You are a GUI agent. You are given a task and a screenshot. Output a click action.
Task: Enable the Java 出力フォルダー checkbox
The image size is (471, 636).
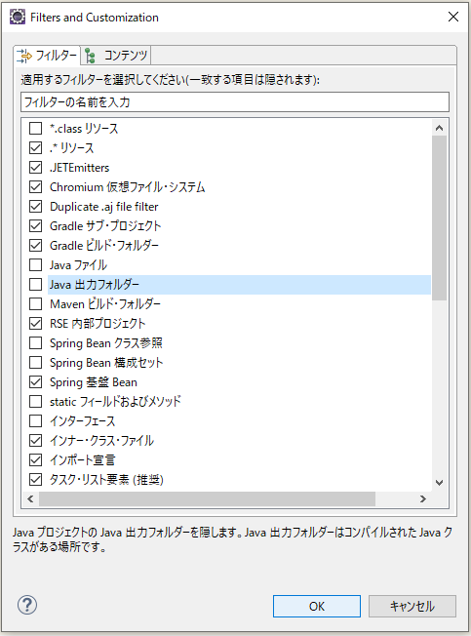(36, 284)
